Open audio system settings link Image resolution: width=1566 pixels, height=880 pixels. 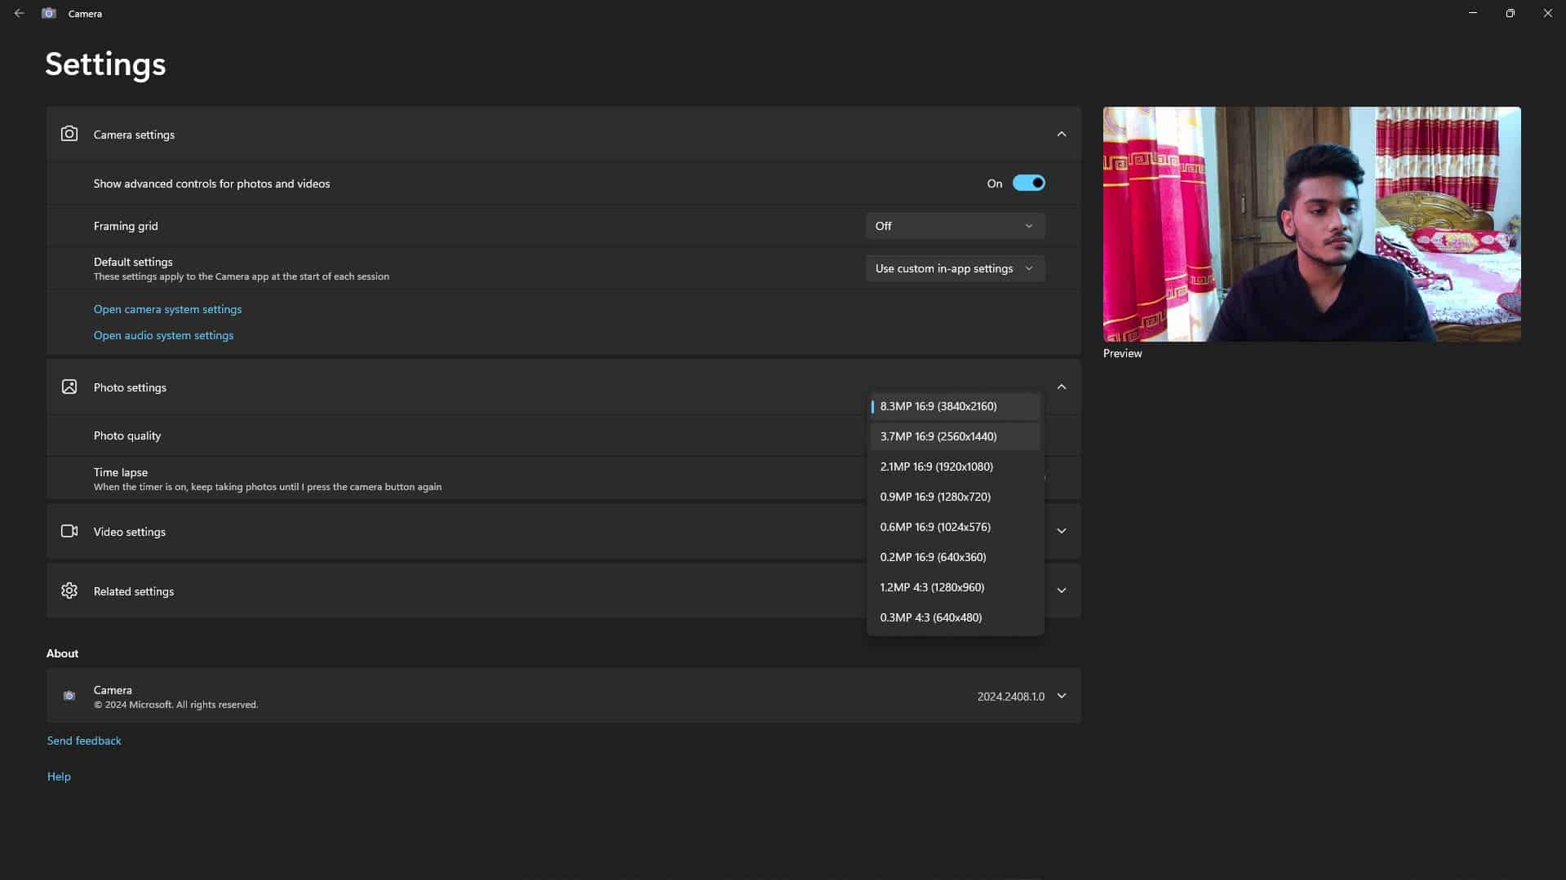coord(163,335)
